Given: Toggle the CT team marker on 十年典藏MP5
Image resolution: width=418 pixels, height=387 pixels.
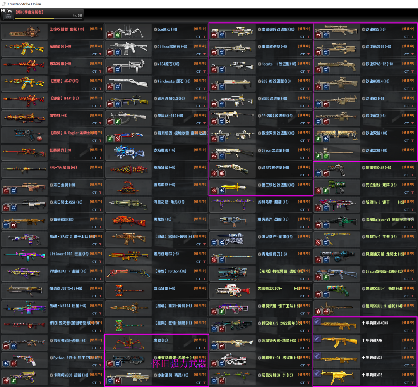Looking at the screenshot, I should coord(406,383).
